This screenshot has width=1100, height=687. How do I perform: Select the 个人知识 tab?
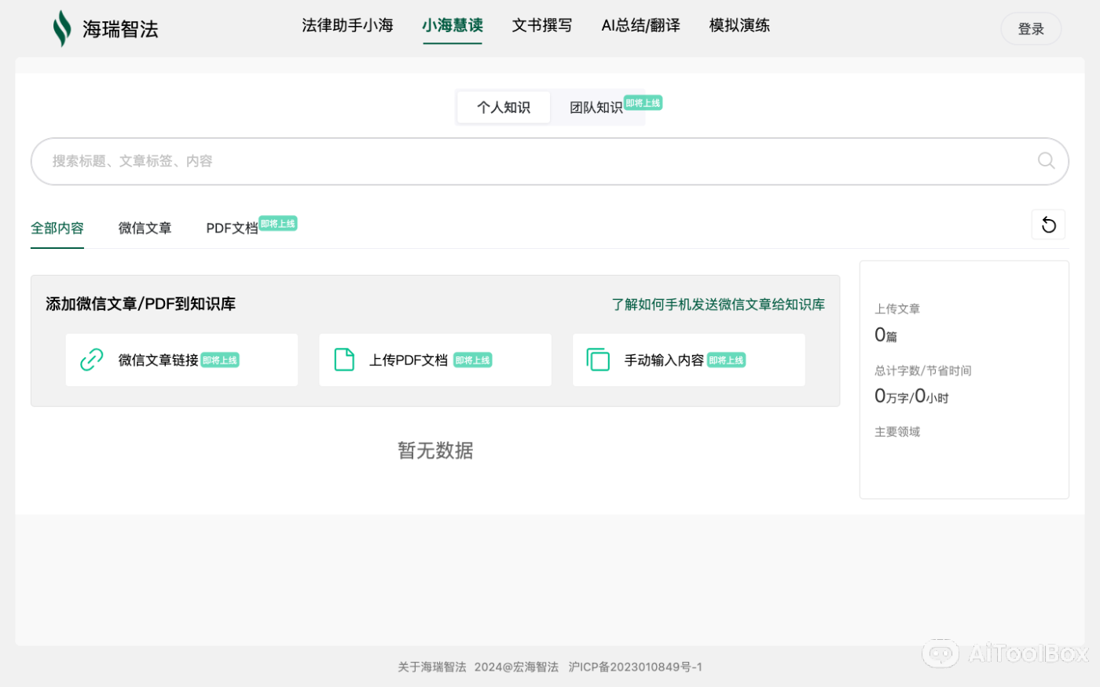[x=503, y=107]
